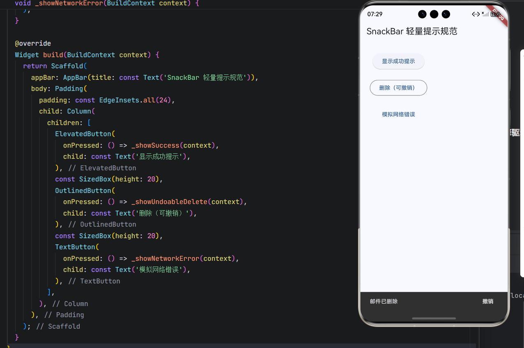Click the 'padding: const EdgeInsets.all(24)' line
Image resolution: width=524 pixels, height=348 pixels.
(x=107, y=100)
